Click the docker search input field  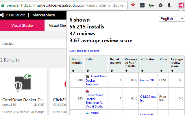(x=33, y=43)
